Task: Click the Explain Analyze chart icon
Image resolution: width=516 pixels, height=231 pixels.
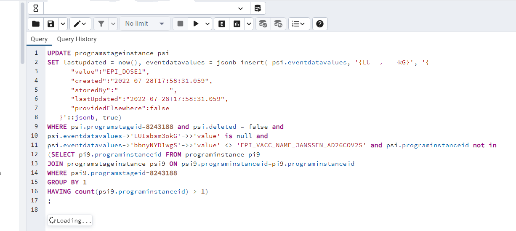Action: 237,24
